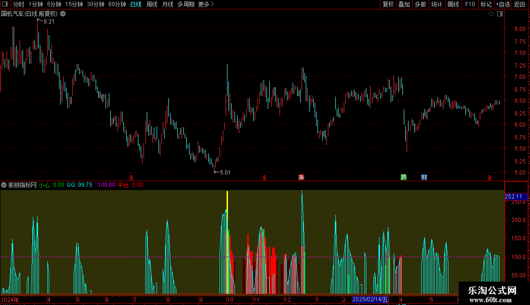Open F10 company information
The width and height of the screenshot is (530, 305).
[x=470, y=4]
